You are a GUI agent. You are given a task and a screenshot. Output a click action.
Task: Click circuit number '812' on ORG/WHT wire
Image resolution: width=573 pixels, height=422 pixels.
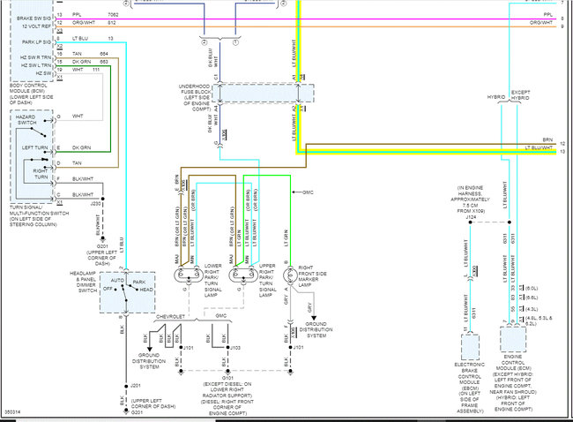[x=111, y=23]
